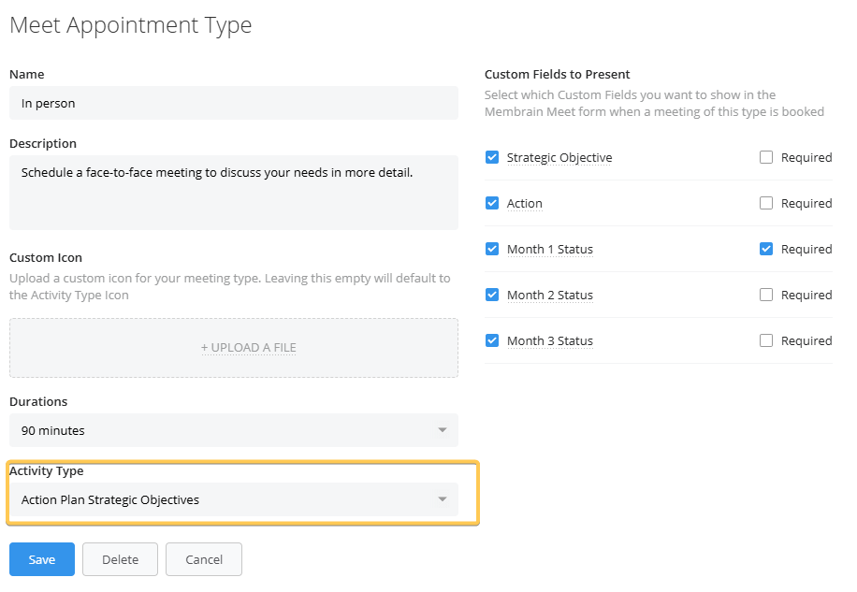Viewport: 857px width, 592px height.
Task: Cancel editing the appointment type
Action: (x=203, y=559)
